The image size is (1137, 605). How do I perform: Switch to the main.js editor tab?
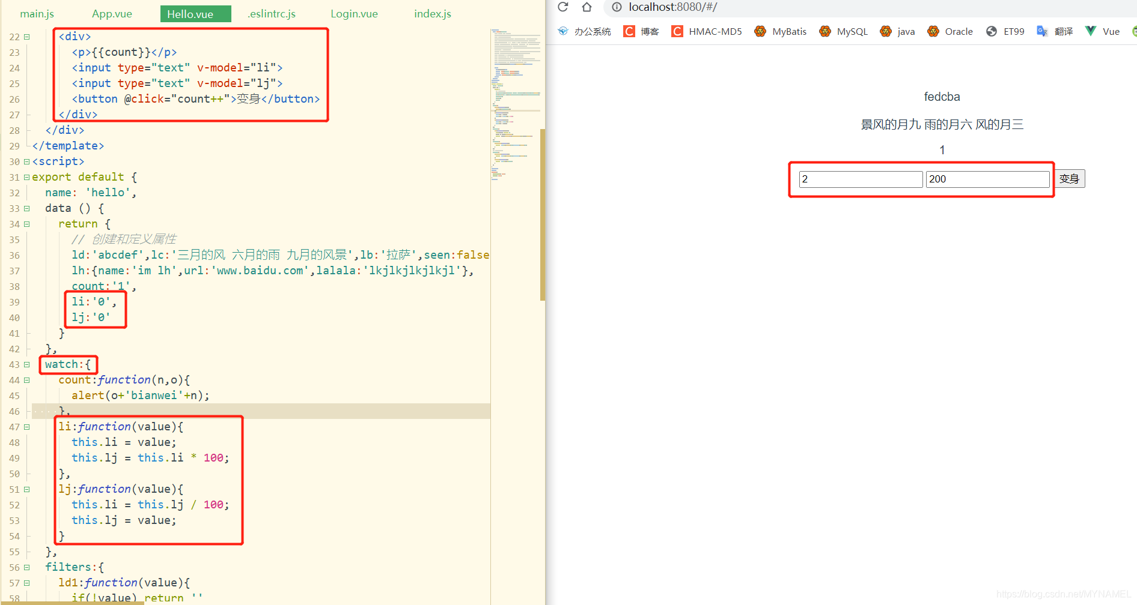click(37, 14)
